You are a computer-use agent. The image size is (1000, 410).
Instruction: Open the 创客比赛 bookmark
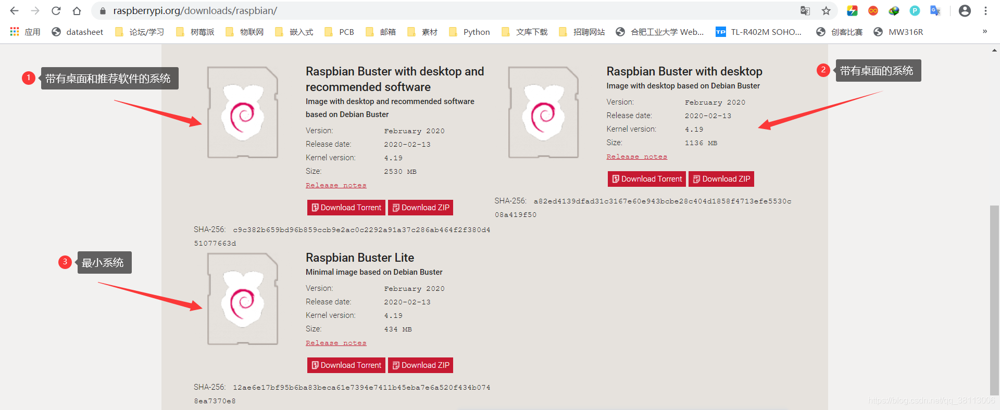coord(839,32)
